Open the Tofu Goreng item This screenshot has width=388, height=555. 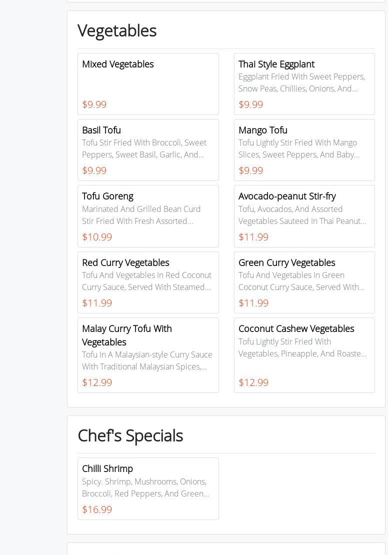click(x=148, y=216)
